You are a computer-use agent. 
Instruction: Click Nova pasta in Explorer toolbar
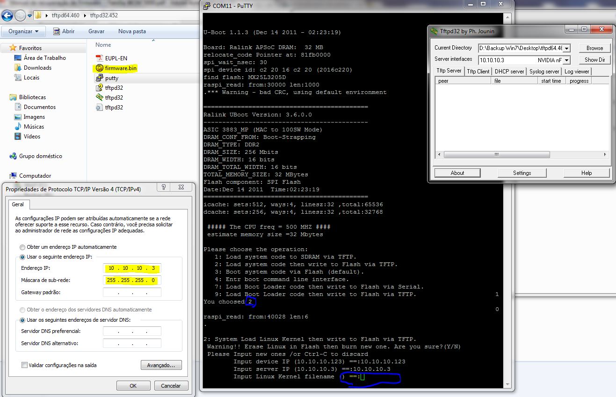click(132, 31)
